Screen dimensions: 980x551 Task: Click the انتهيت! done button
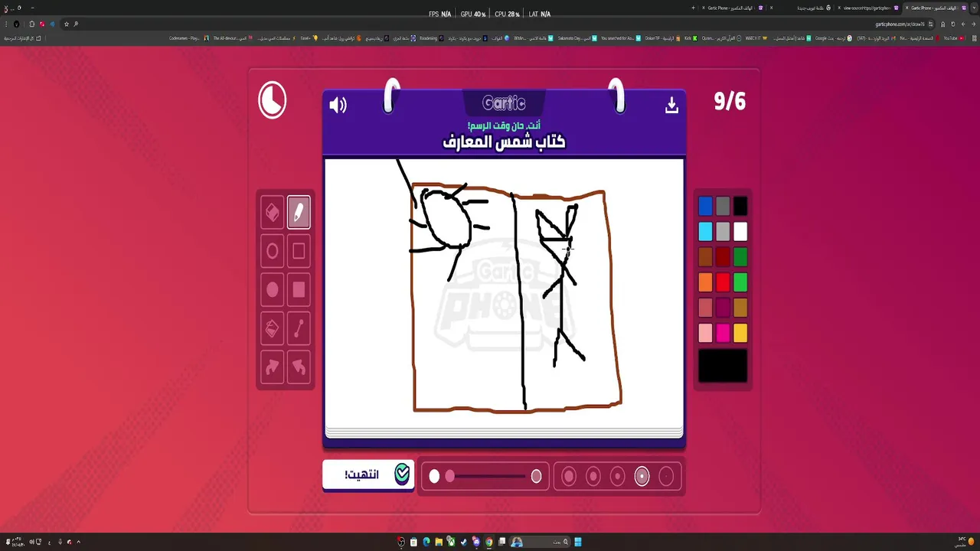[368, 474]
